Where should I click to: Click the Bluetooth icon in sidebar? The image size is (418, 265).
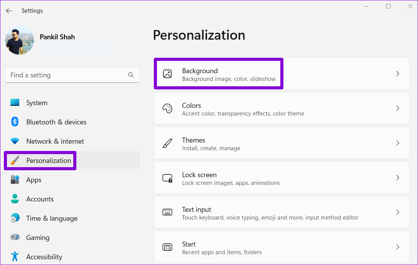pos(15,122)
